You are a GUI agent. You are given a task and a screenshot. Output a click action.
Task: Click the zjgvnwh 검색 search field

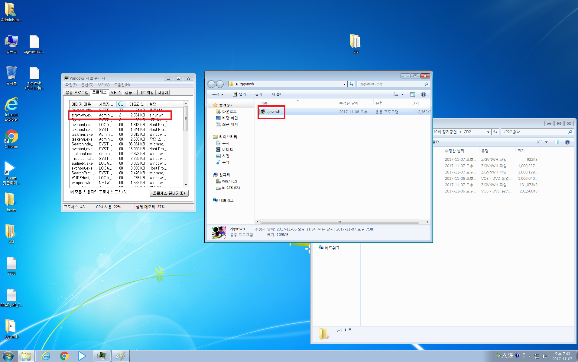(x=393, y=84)
